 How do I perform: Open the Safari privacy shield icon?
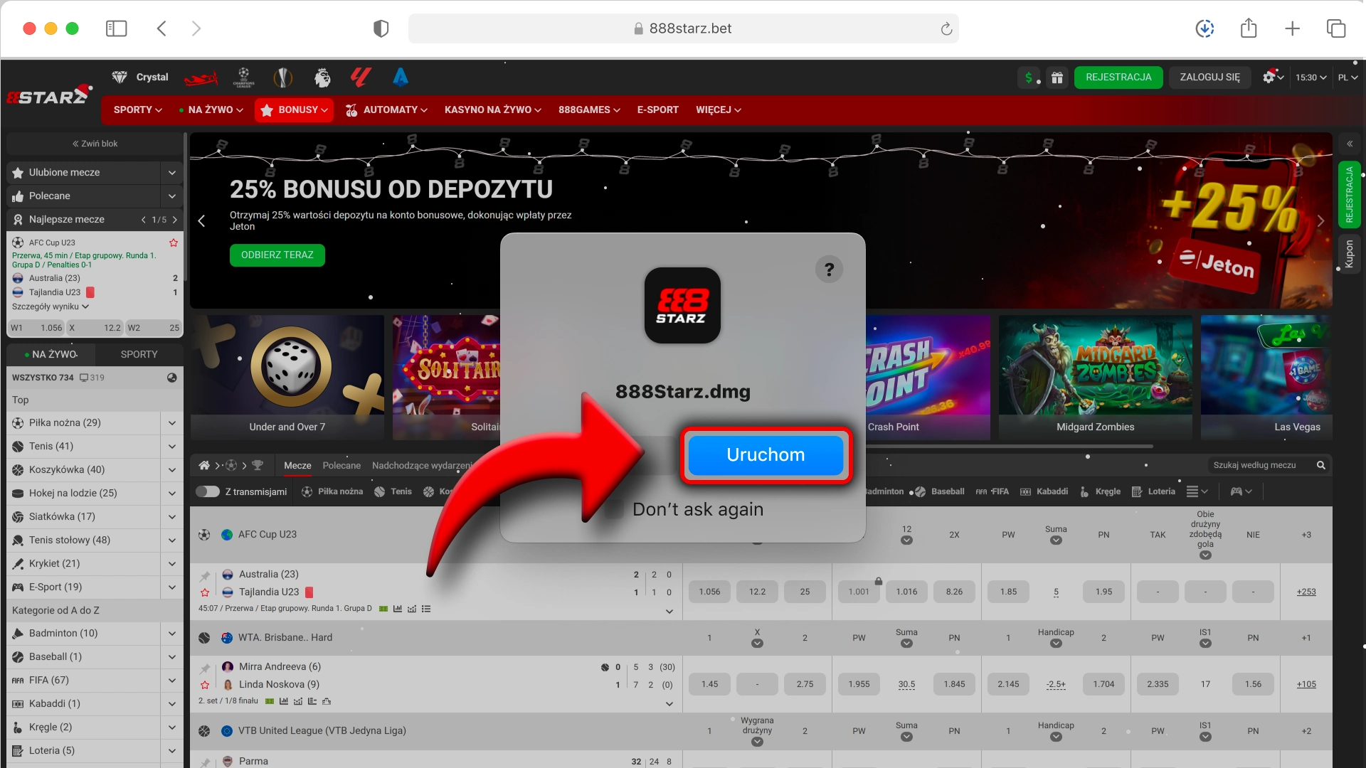(381, 28)
